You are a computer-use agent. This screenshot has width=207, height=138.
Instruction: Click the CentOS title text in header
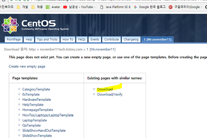(39, 24)
